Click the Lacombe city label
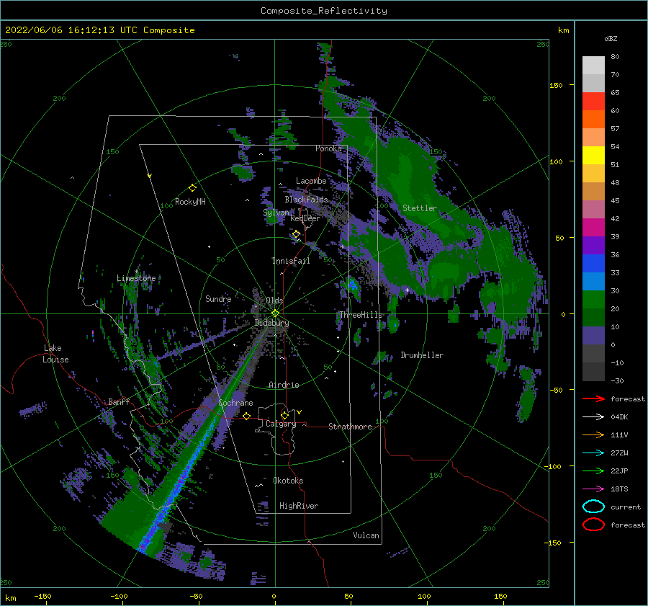648x606 pixels. (311, 181)
